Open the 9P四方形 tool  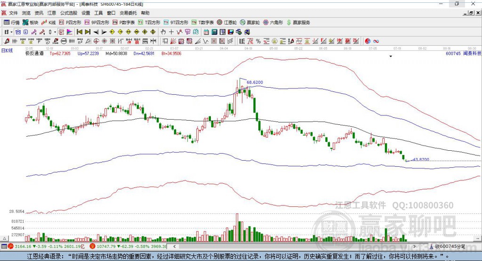(97, 23)
